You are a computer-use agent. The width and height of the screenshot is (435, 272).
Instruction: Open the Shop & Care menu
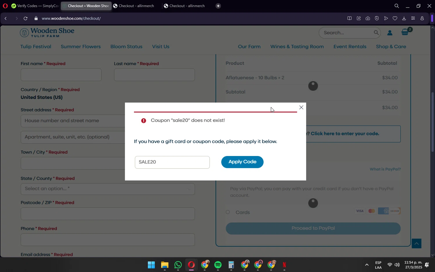391,46
